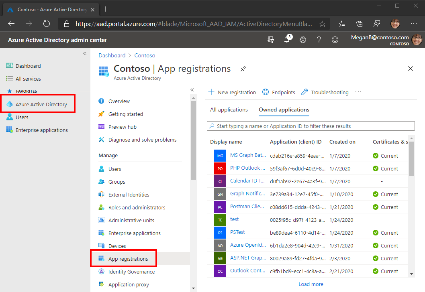This screenshot has width=425, height=292.
Task: Pin App registrations blade to dashboard
Action: coord(243,69)
